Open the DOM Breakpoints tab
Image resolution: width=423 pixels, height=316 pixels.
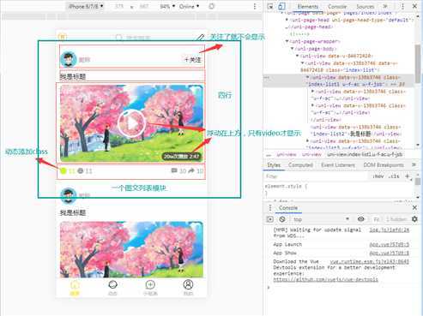384,165
